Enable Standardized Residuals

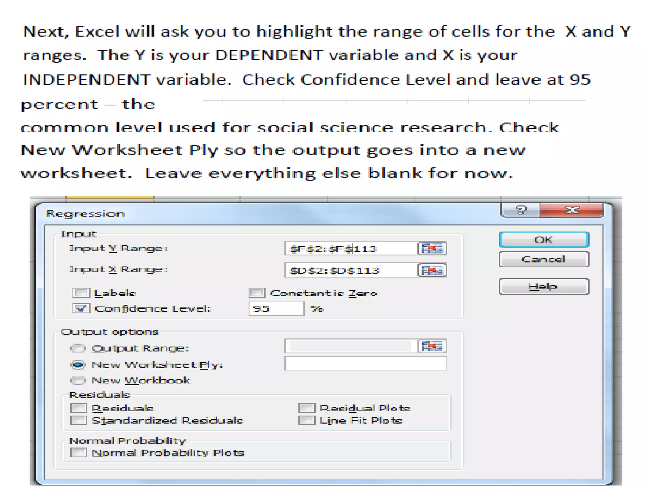(79, 420)
